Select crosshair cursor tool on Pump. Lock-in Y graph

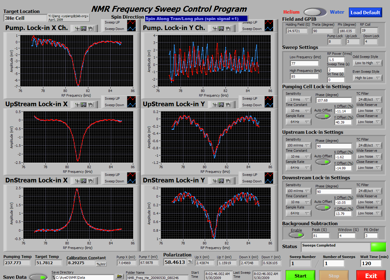point(215,28)
